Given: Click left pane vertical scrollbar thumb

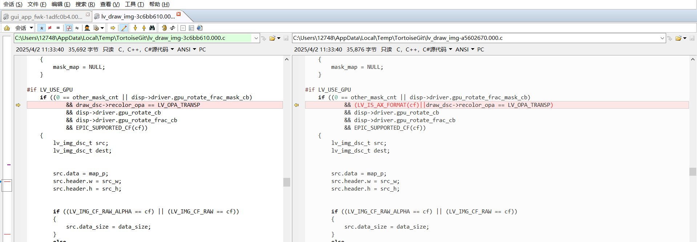Looking at the screenshot, I should (287, 182).
